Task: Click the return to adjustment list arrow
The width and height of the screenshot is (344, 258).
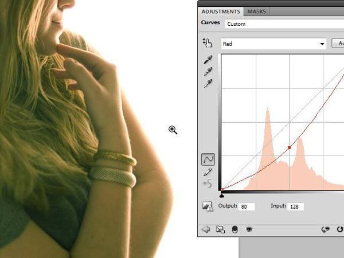Action: tap(206, 229)
